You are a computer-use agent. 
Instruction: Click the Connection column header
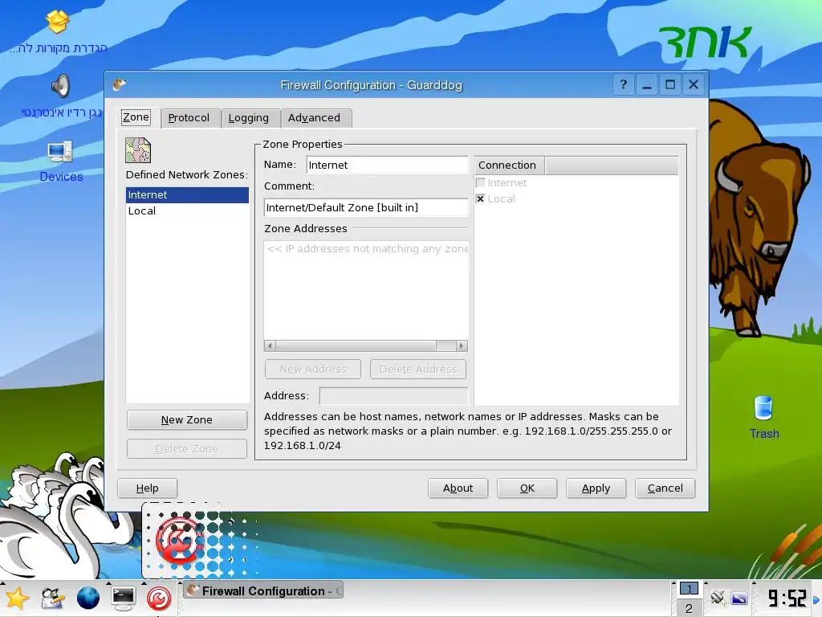[510, 165]
